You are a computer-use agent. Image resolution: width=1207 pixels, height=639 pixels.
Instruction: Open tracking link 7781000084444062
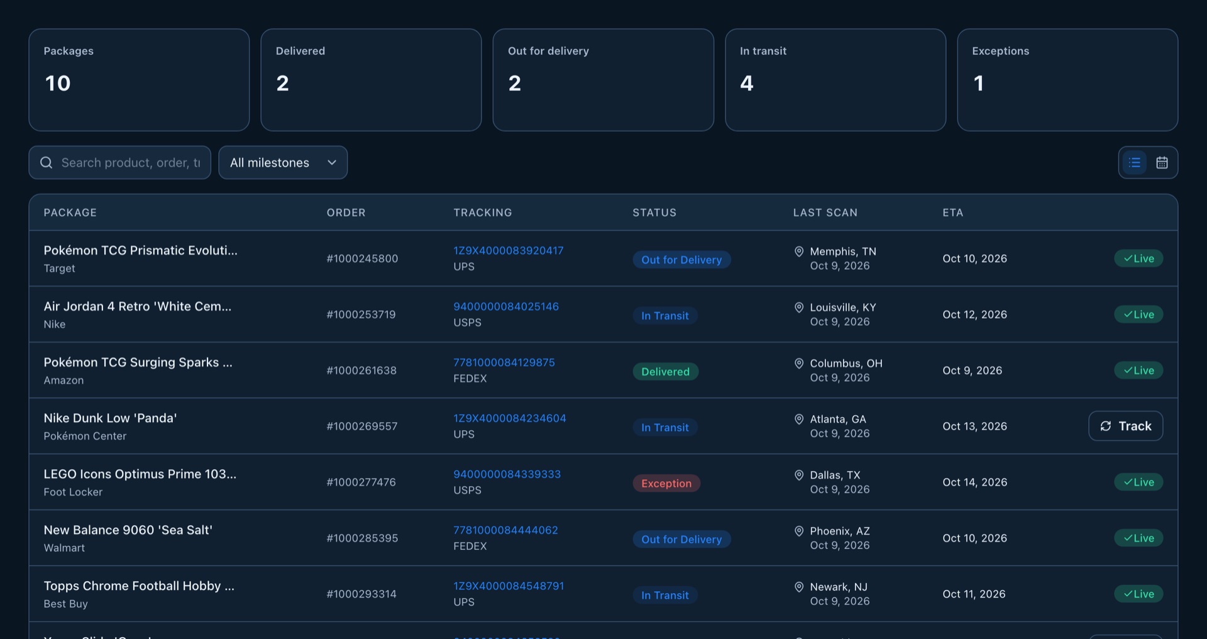coord(506,530)
